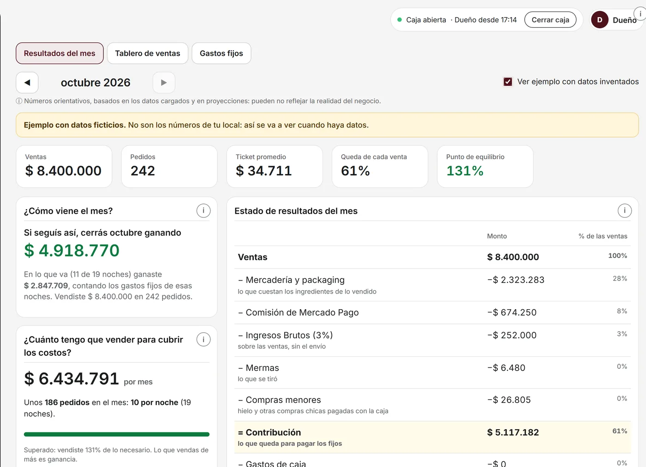The width and height of the screenshot is (646, 467).
Task: Click the green break-even progress bar
Action: click(117, 434)
